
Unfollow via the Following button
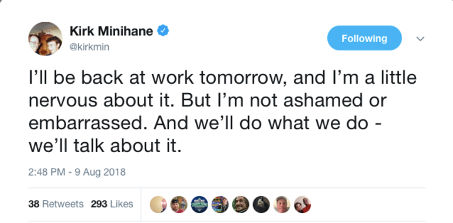[x=364, y=38]
